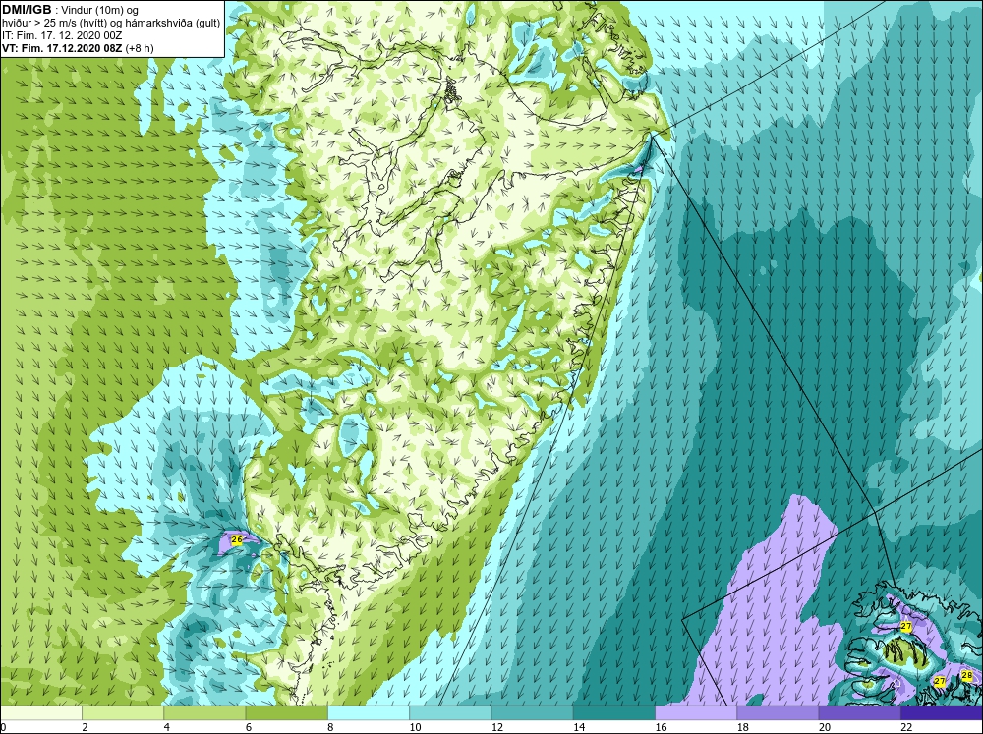
Task: Click the 27 gust marker beside the 28 marker
Action: [939, 681]
